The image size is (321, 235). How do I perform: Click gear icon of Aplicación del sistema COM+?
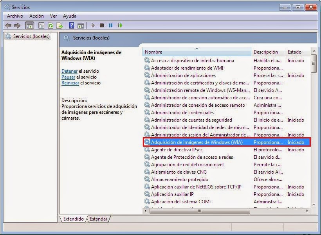click(147, 201)
